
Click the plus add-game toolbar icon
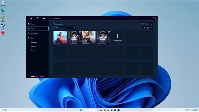click(144, 28)
